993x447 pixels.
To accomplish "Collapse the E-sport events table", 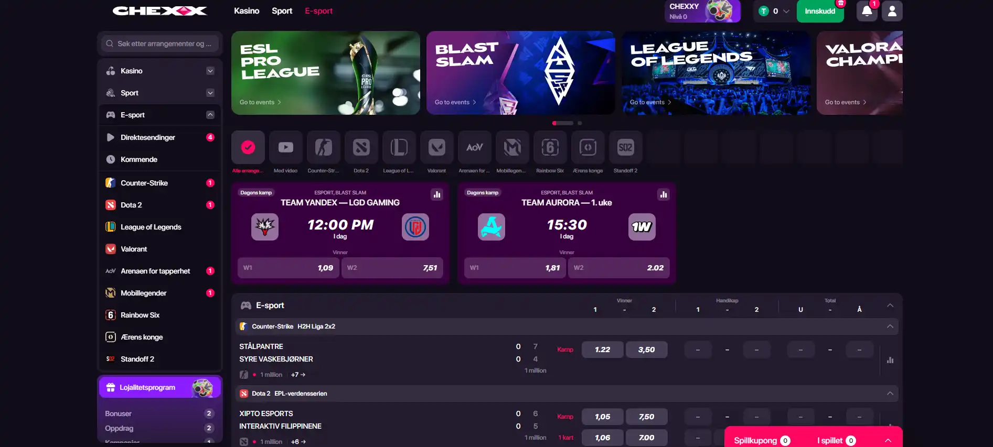I will click(x=890, y=306).
